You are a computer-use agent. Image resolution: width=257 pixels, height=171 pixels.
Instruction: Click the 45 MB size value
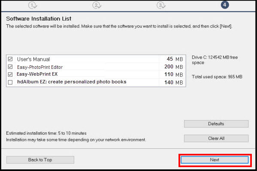tap(175, 59)
